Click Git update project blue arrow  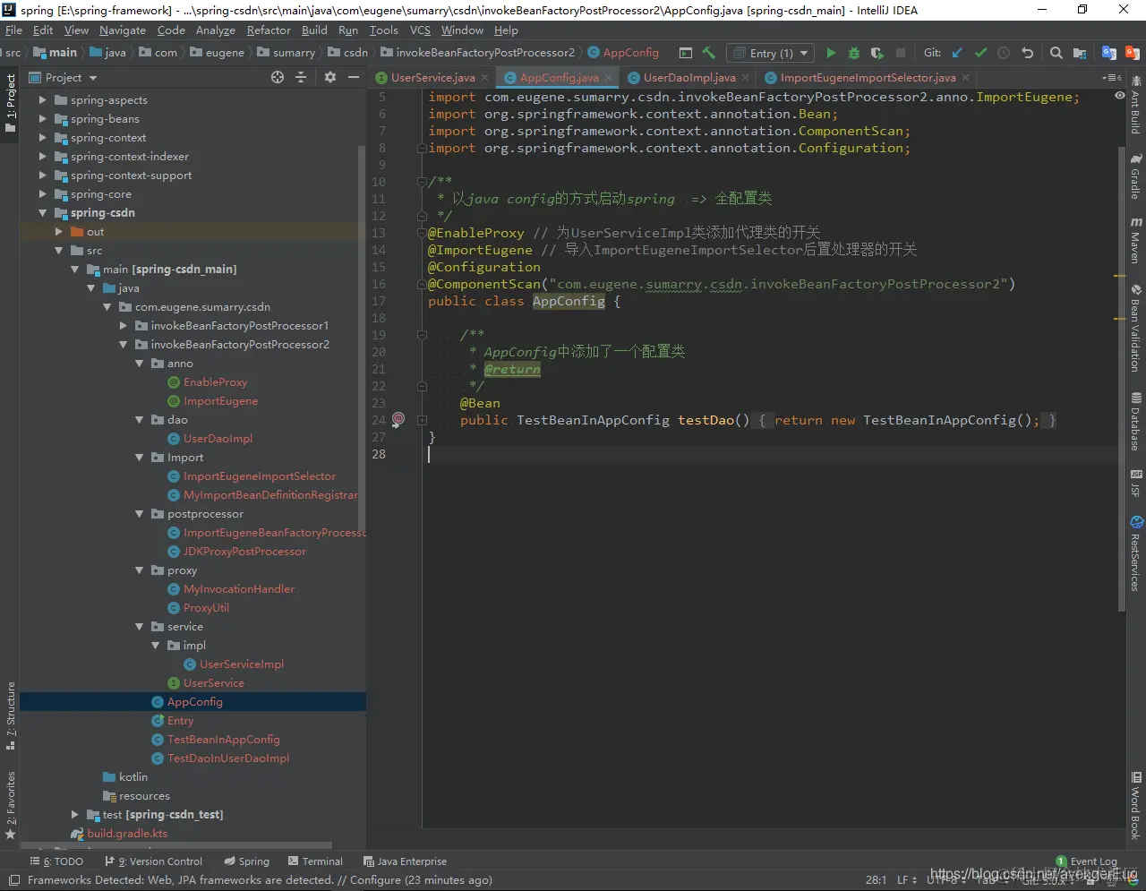coord(957,53)
